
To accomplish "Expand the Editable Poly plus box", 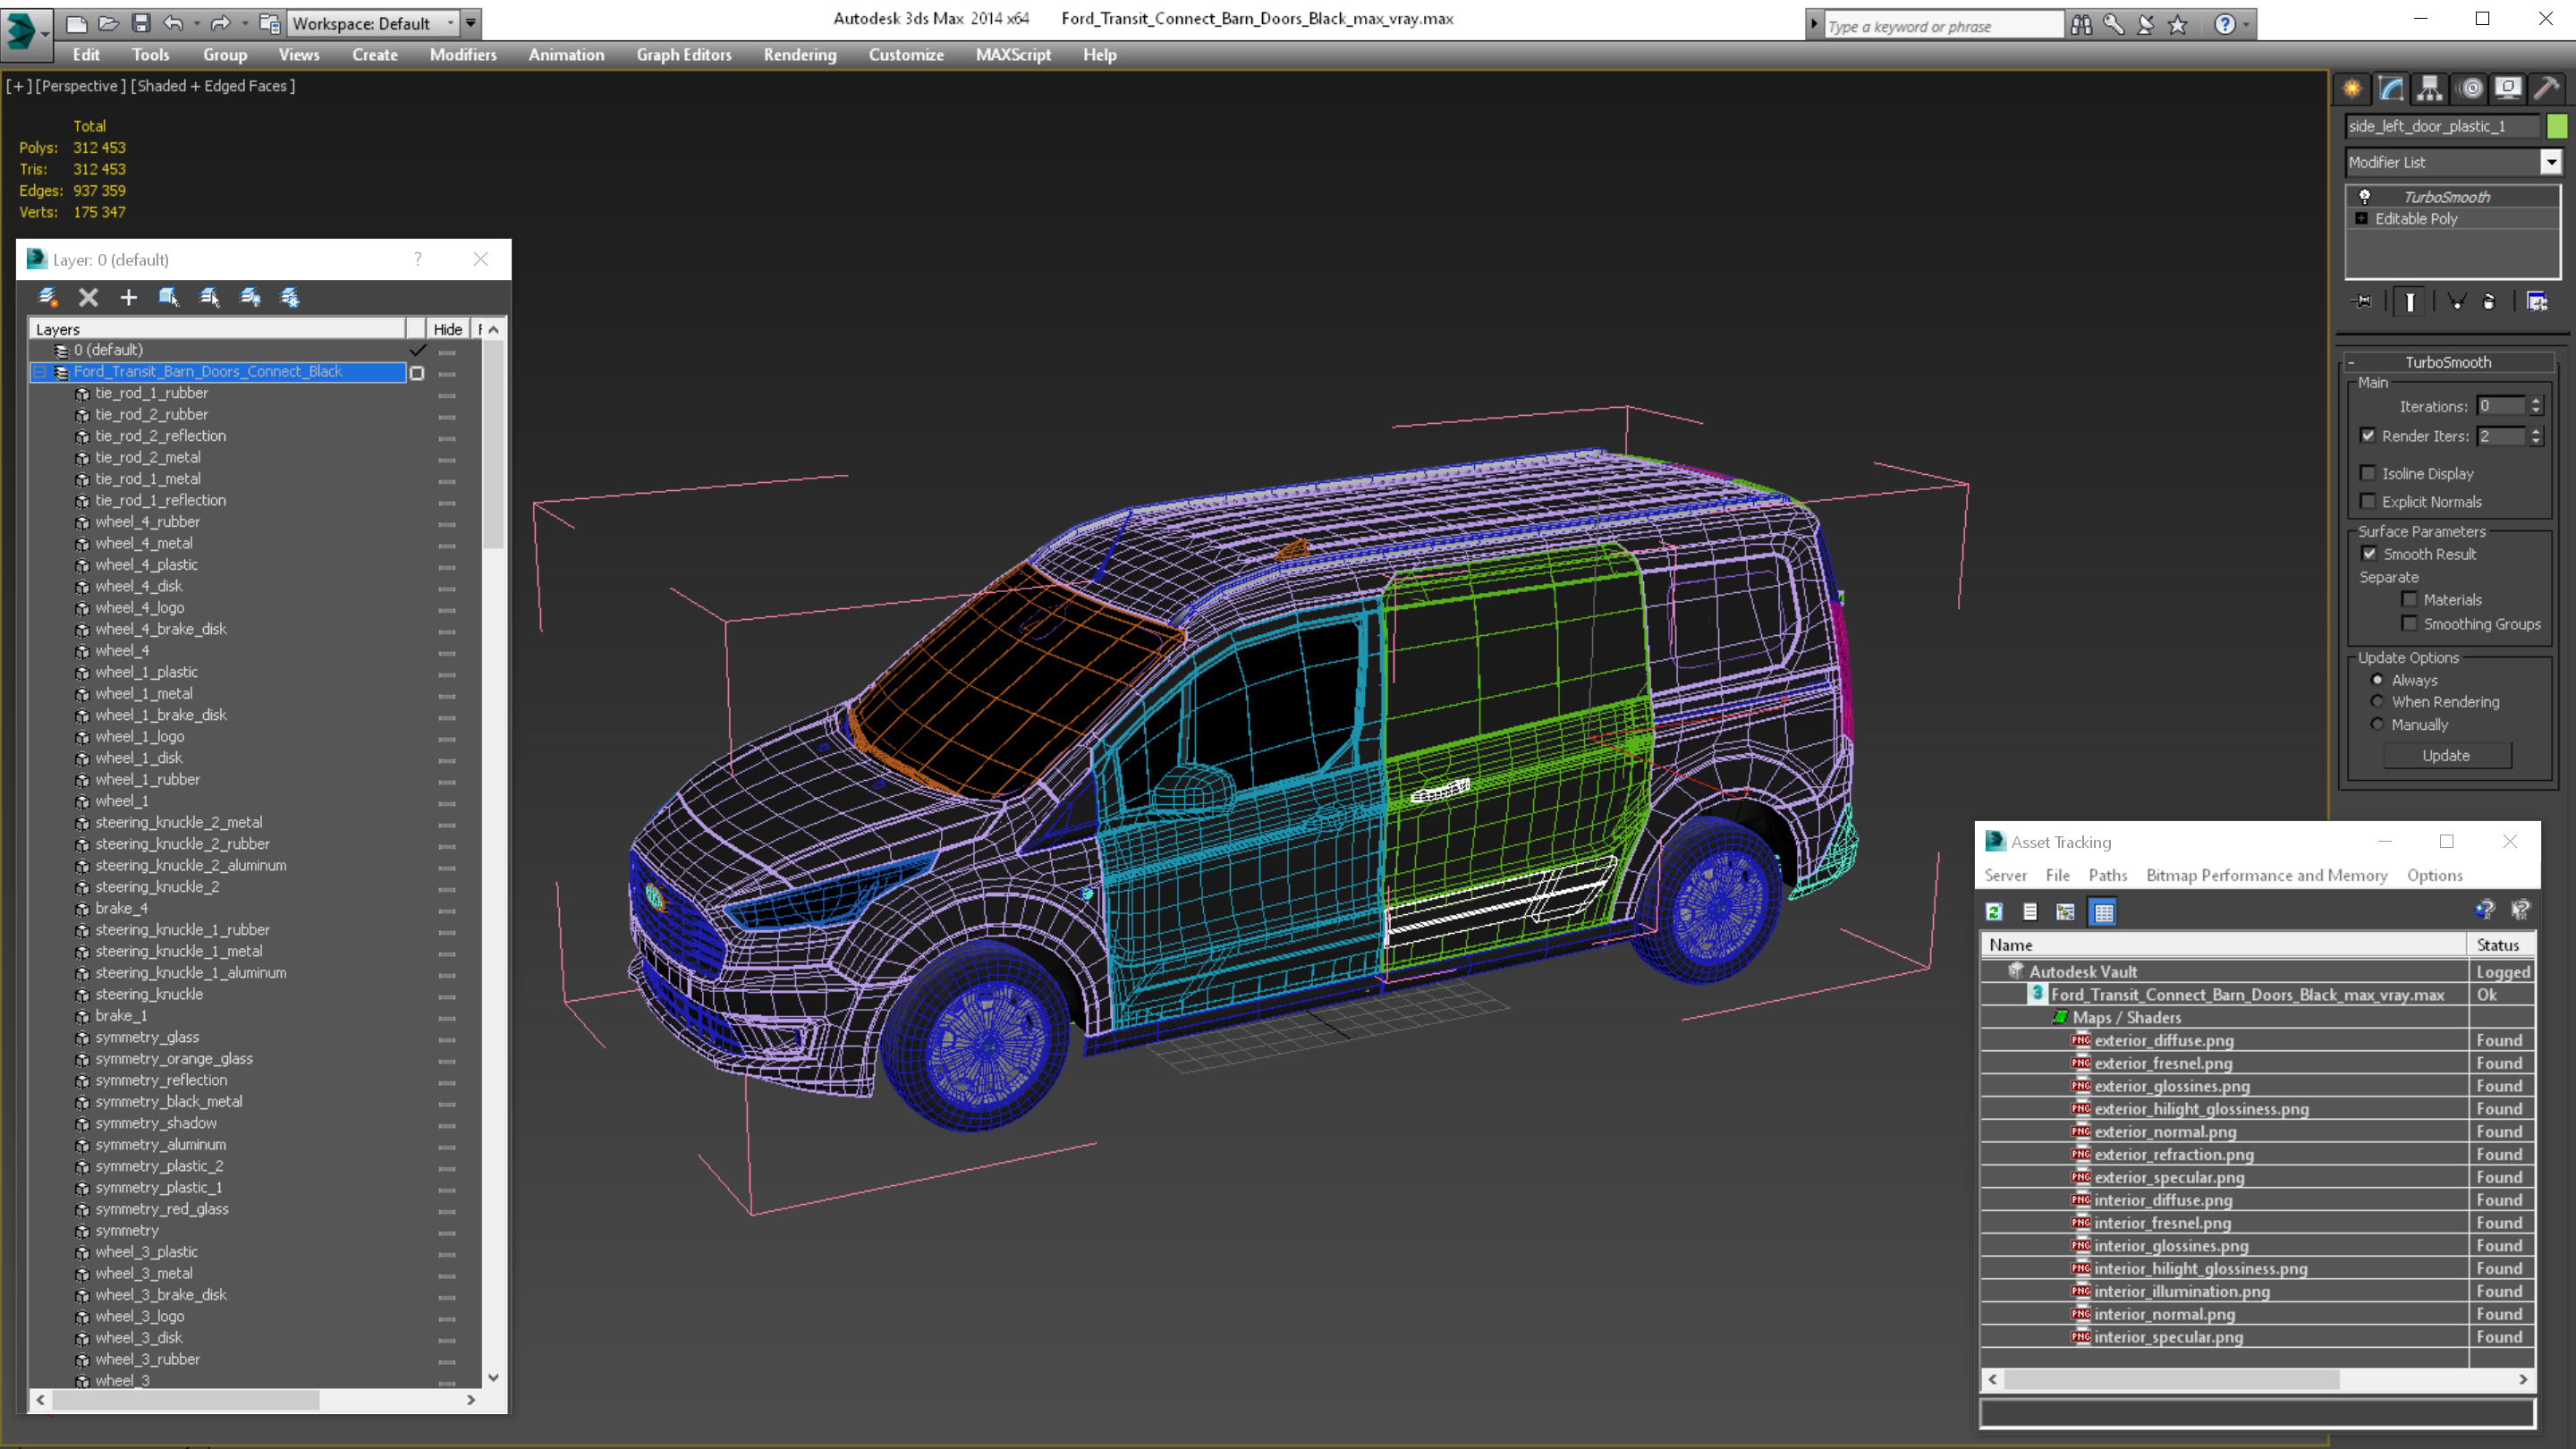I will pos(2362,219).
